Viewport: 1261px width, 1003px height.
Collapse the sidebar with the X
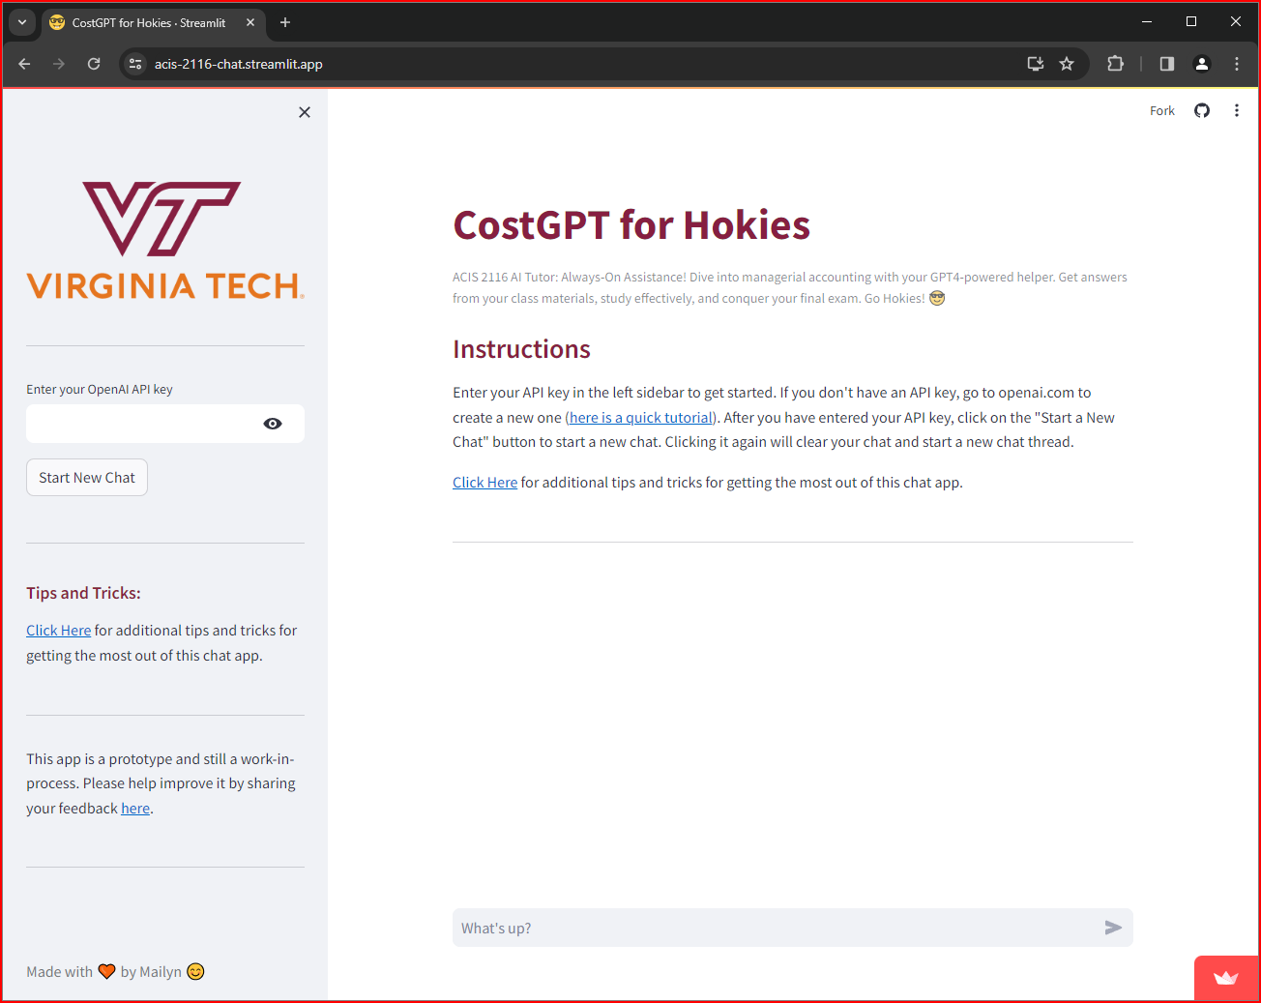click(304, 112)
